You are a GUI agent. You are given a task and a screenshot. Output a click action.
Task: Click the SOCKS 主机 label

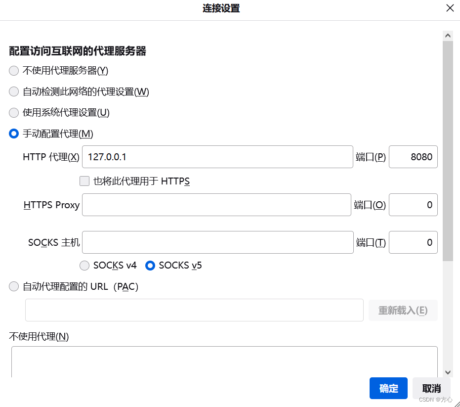pos(54,242)
